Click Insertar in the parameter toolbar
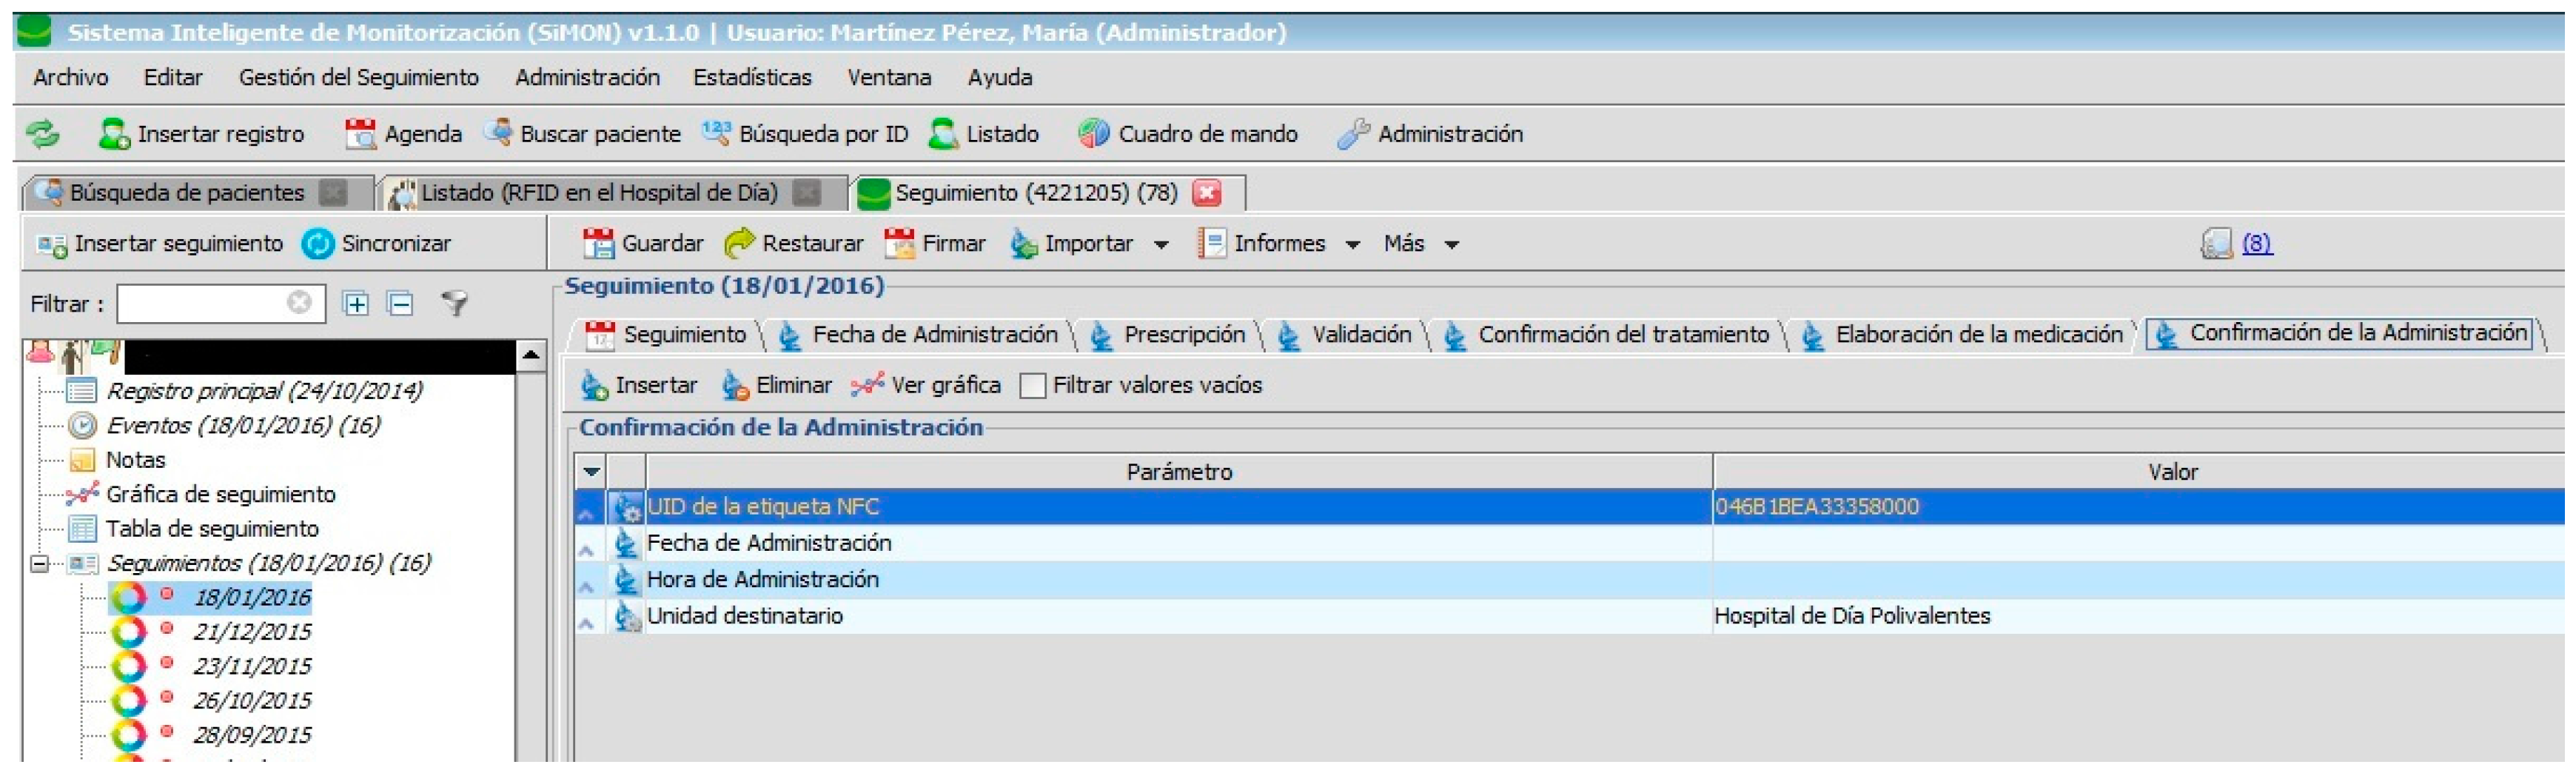The height and width of the screenshot is (773, 2576). [639, 386]
